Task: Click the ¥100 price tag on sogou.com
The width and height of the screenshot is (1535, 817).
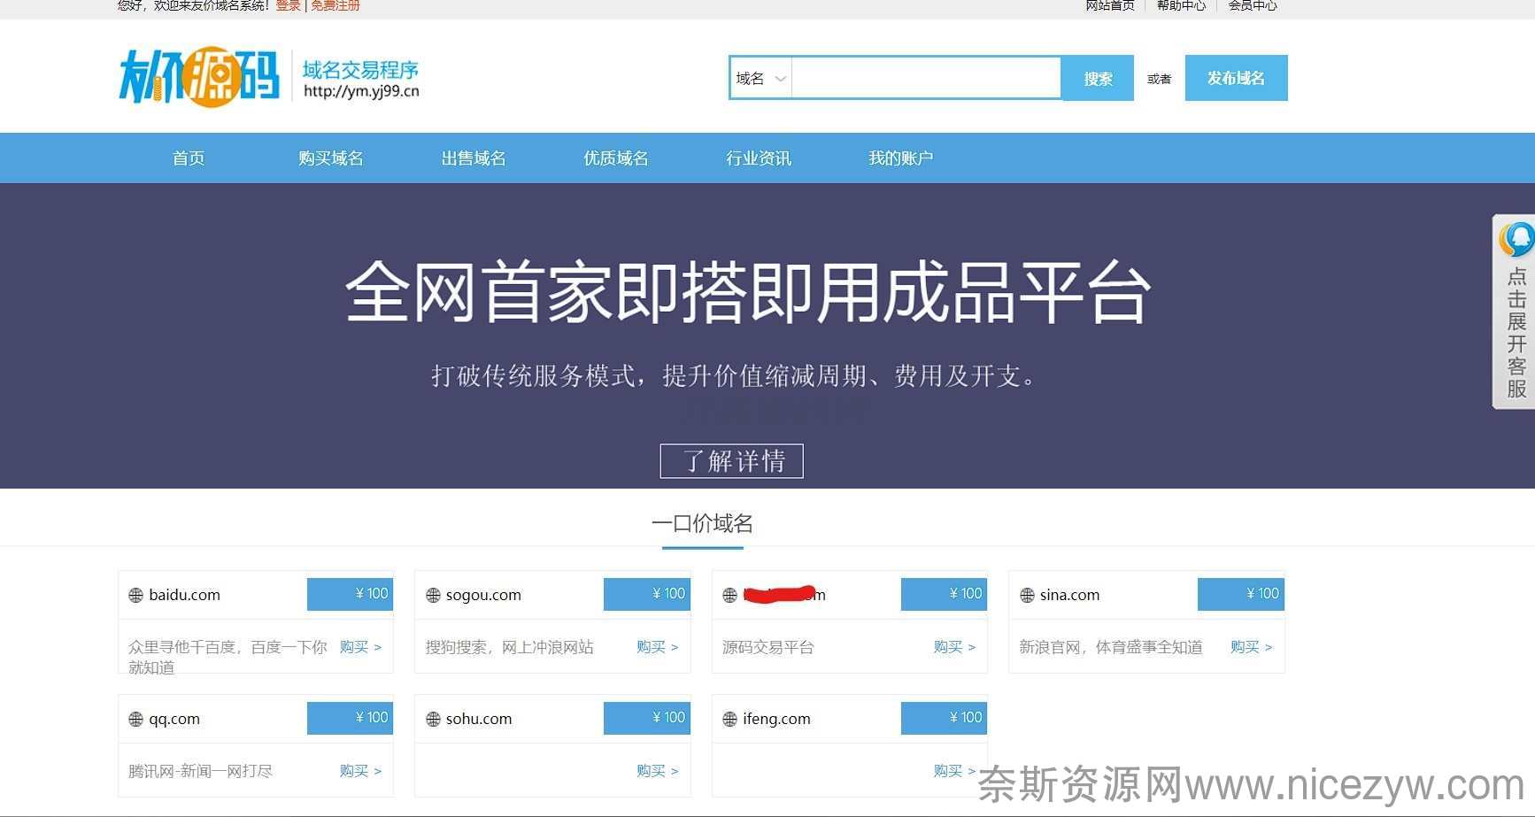Action: pos(647,594)
